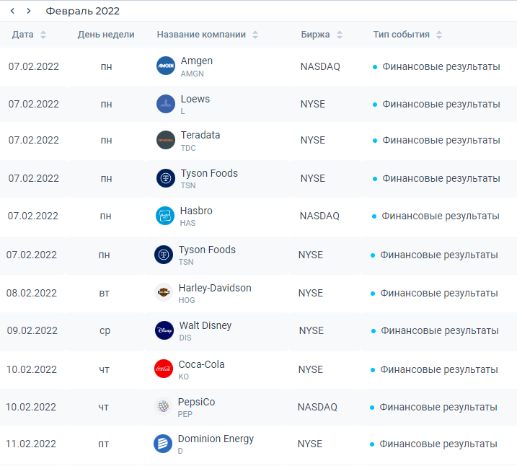Select the DIS ticker text
517x466 pixels.
coord(185,338)
